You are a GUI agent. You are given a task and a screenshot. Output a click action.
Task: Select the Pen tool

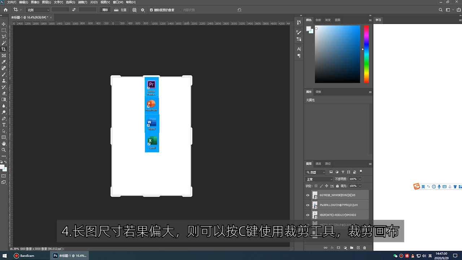coord(4,118)
